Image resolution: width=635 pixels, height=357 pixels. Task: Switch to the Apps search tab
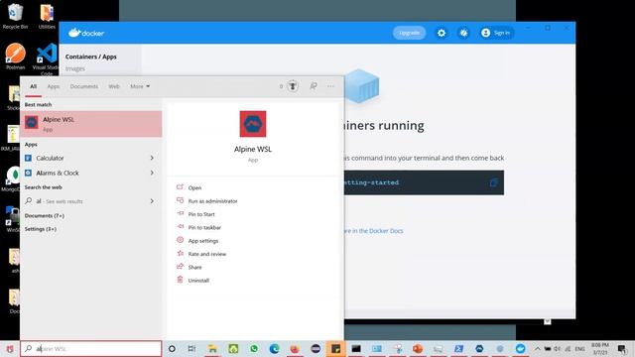click(54, 86)
